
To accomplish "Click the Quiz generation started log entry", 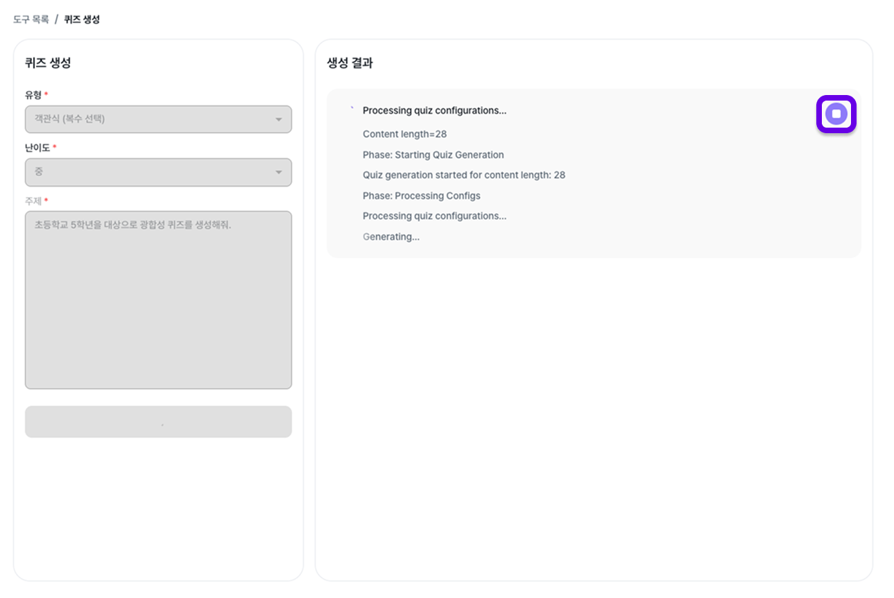I will tap(463, 175).
